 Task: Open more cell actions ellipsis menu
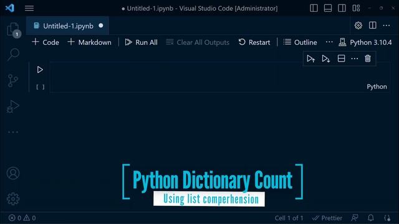point(355,58)
